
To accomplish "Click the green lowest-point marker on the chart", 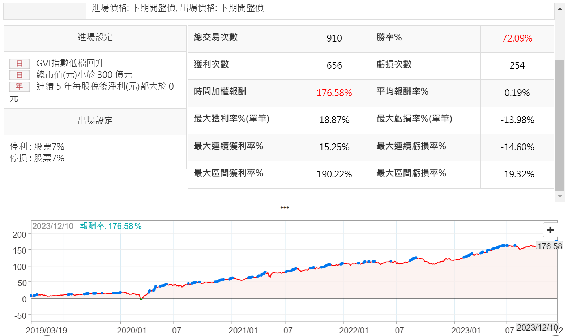I will [141, 299].
